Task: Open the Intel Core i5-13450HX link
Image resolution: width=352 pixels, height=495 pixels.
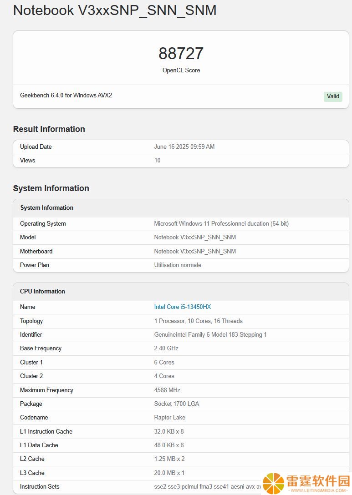Action: (182, 307)
